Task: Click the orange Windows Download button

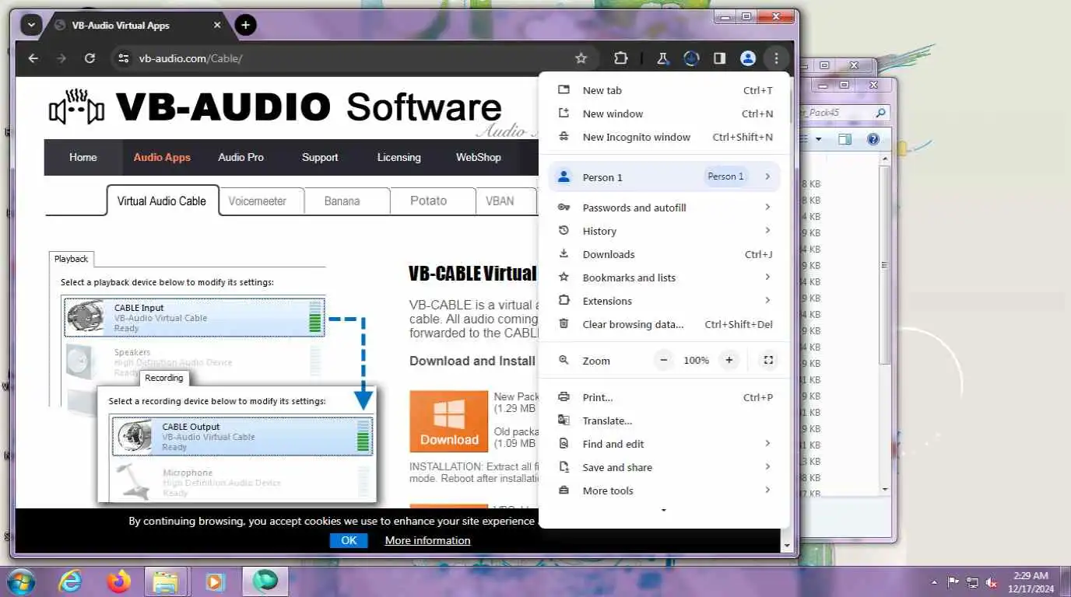Action: point(449,421)
